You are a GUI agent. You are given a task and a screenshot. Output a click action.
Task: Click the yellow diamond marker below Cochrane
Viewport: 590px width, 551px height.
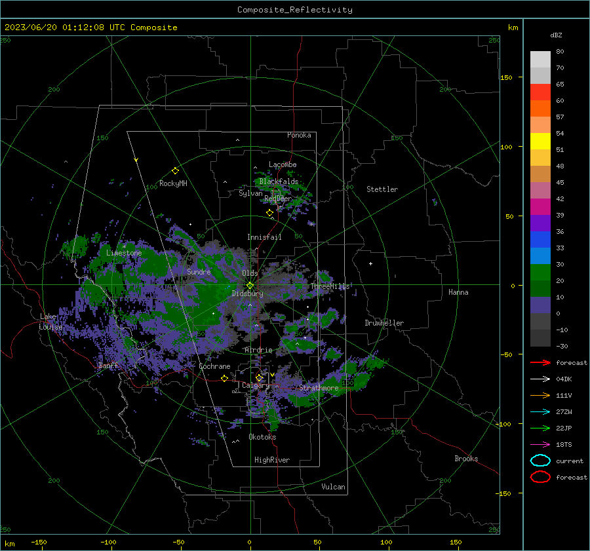click(x=224, y=378)
